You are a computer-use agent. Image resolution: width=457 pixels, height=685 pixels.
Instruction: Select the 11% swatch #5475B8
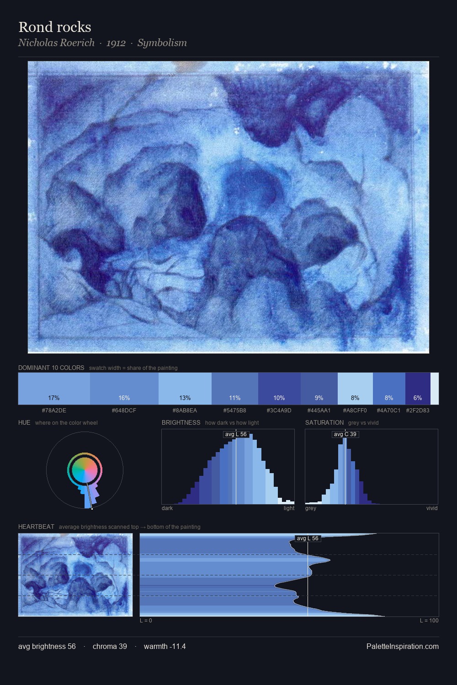click(x=235, y=389)
